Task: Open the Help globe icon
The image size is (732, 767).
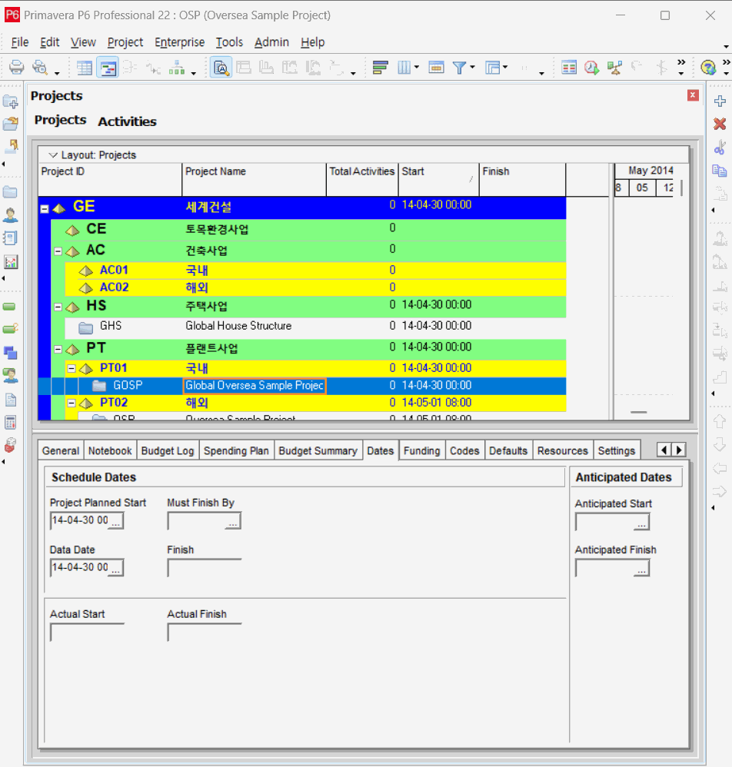Action: [x=708, y=67]
